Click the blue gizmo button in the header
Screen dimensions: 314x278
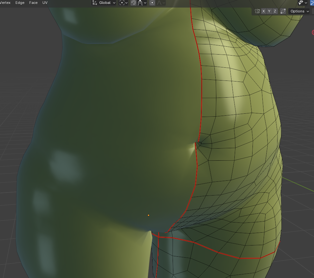pos(312,3)
